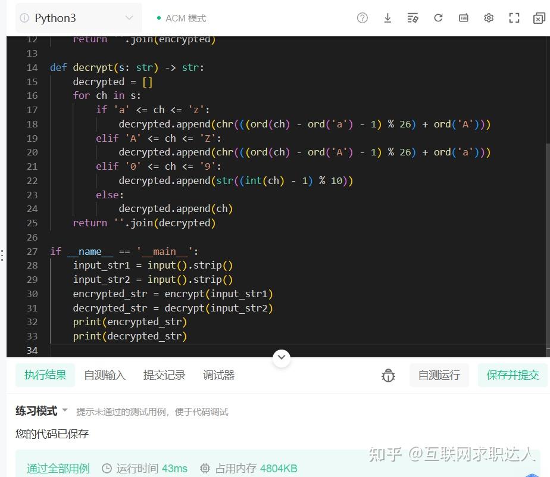Click the clear code icon
The image size is (550, 477).
pyautogui.click(x=412, y=18)
